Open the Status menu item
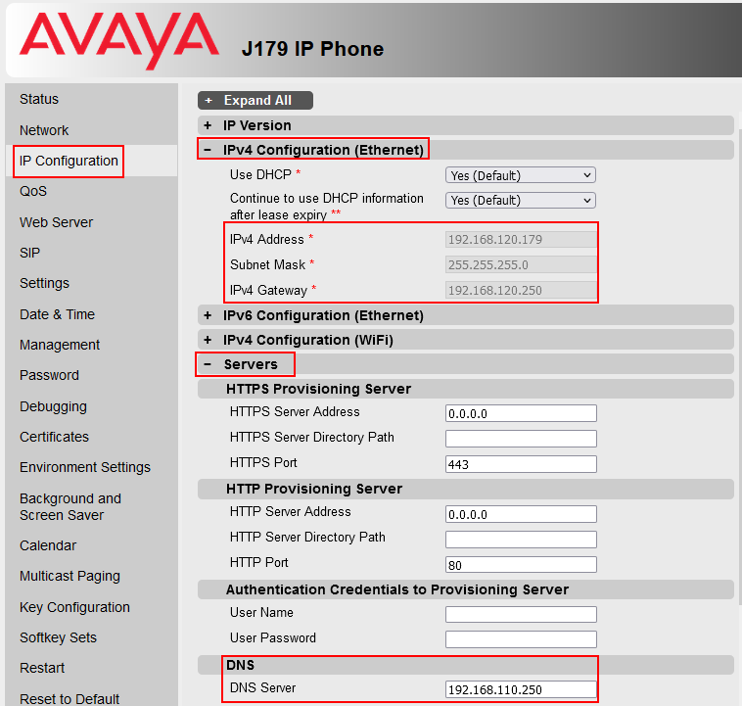The height and width of the screenshot is (706, 742). (39, 99)
